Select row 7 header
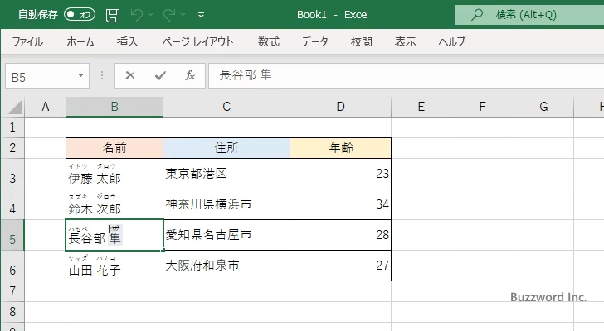The image size is (604, 331). 12,291
